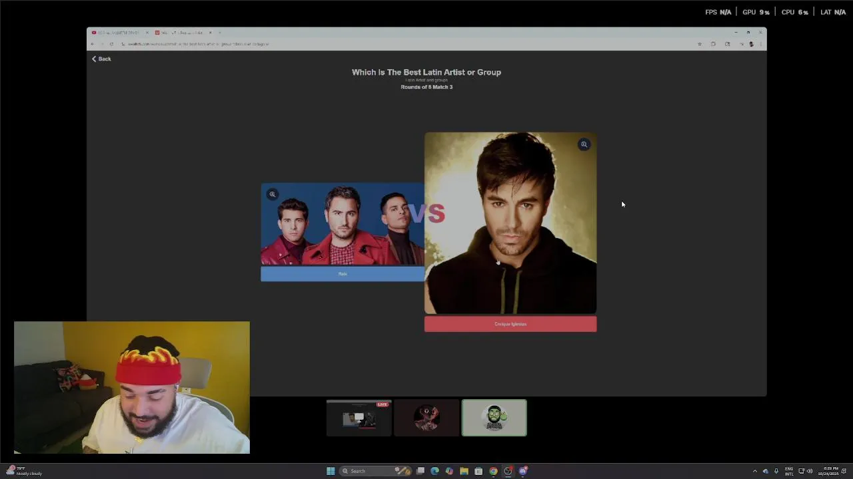Image resolution: width=853 pixels, height=479 pixels.
Task: Open the green bearded avatar thumbnail
Action: point(494,418)
